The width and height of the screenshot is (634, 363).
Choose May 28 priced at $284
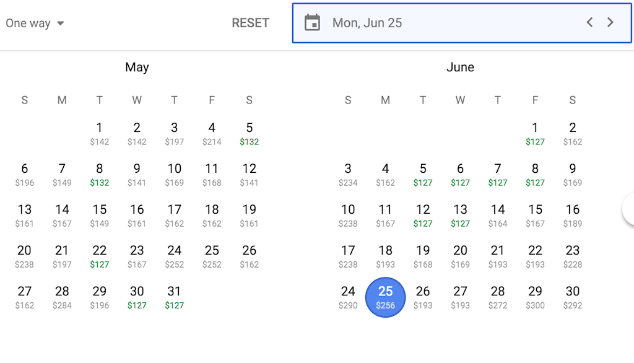coord(62,297)
